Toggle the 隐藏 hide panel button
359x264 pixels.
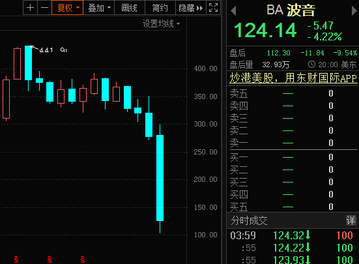coord(191,8)
